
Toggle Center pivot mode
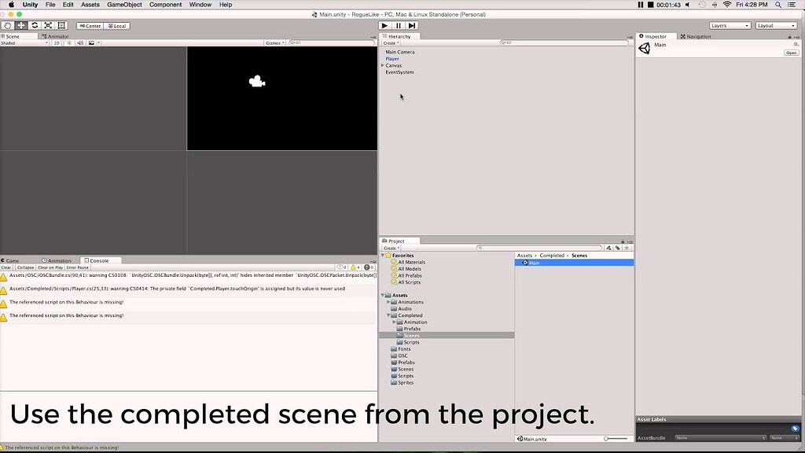coord(89,26)
